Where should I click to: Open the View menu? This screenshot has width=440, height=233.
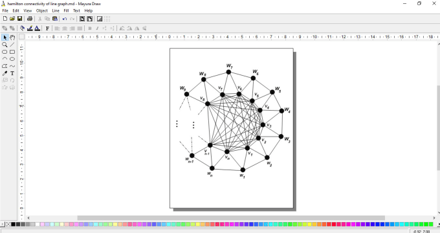[27, 10]
